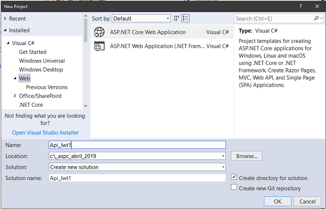This screenshot has width=326, height=209.
Task: Open the Solution combo box
Action: coord(137,167)
